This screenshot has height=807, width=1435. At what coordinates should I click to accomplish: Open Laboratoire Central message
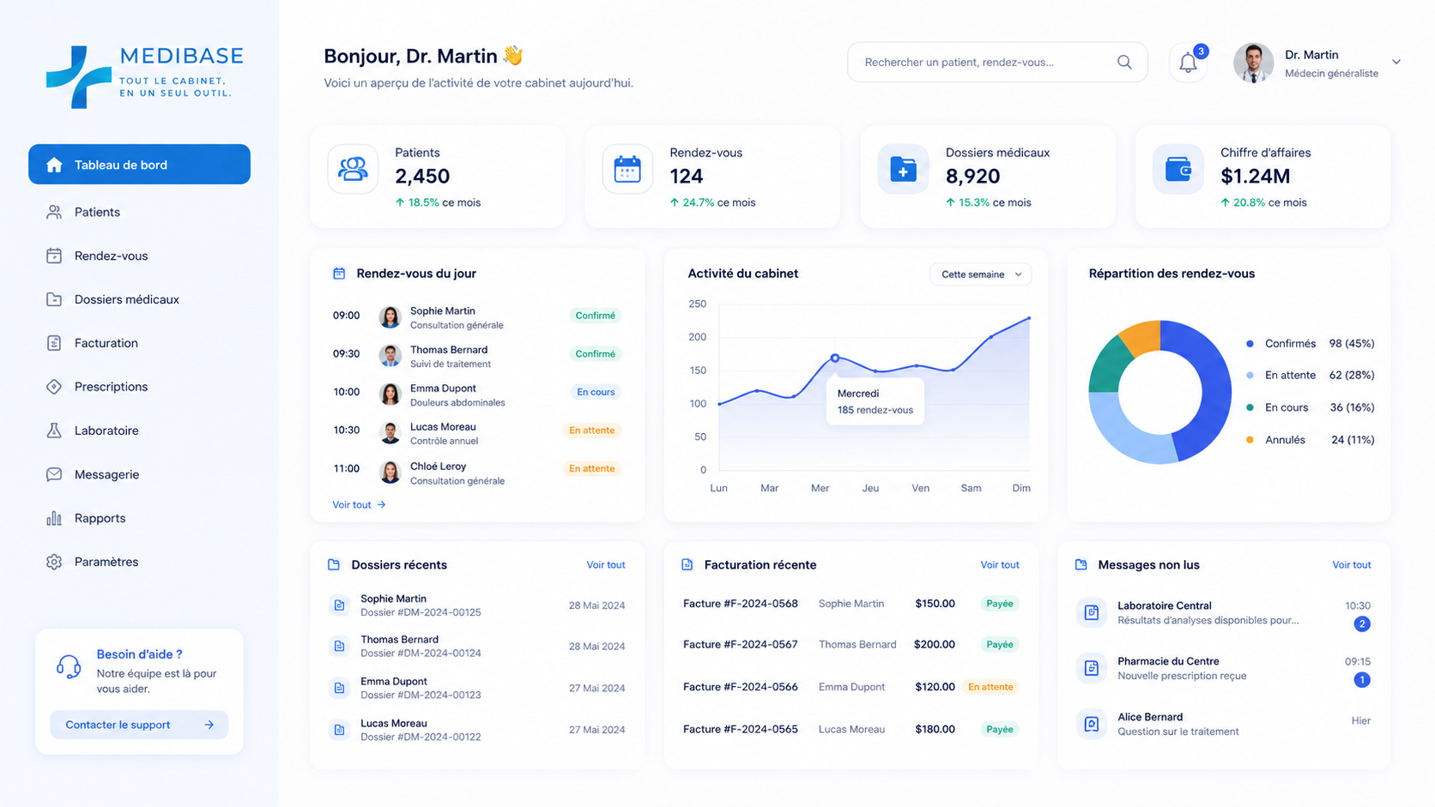click(1223, 612)
